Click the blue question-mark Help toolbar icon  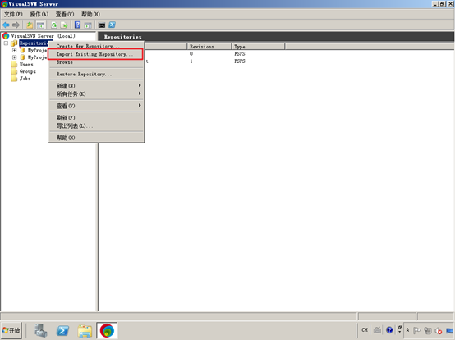click(x=77, y=25)
